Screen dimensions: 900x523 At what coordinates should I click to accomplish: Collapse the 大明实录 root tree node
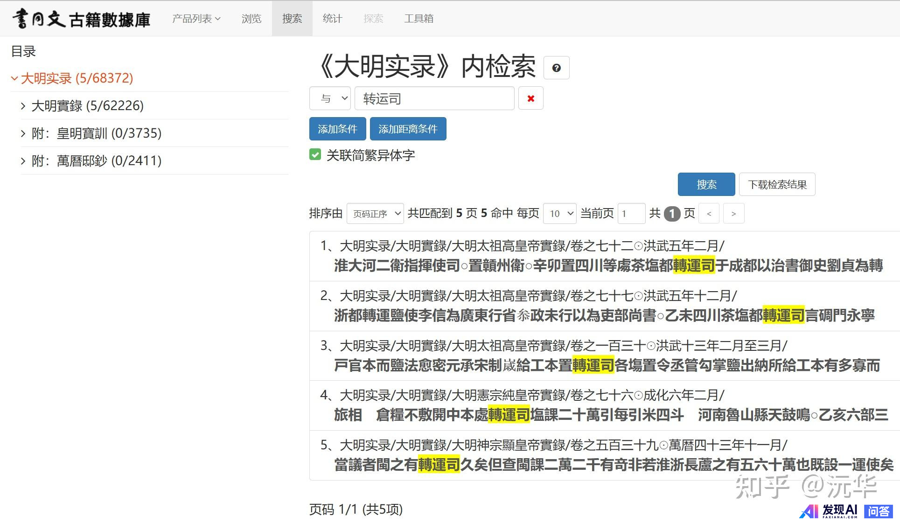(x=14, y=78)
